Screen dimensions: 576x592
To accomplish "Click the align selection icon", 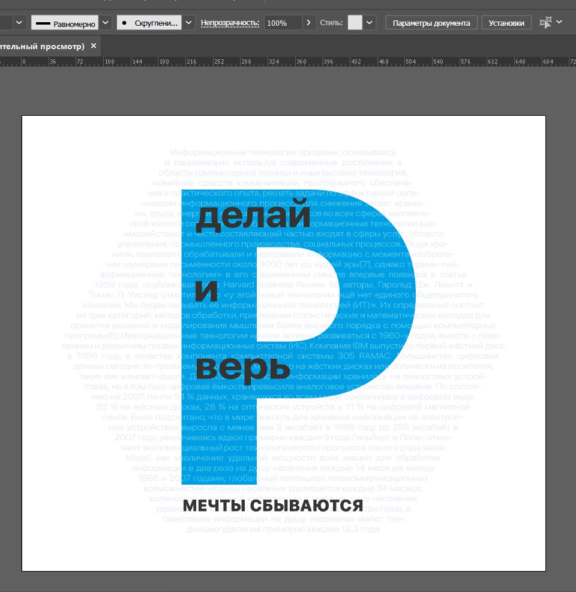I will point(545,23).
